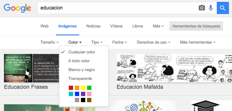
Task: Start voice search with microphone icon
Action: pos(211,8)
